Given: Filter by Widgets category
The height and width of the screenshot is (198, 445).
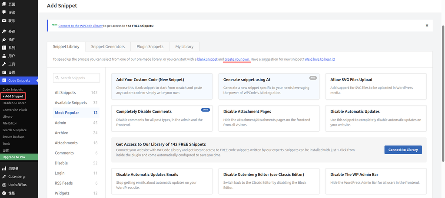Looking at the screenshot, I should pyautogui.click(x=76, y=193).
